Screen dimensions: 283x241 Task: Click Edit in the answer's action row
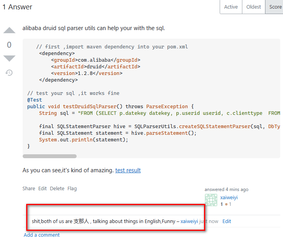(x=42, y=188)
